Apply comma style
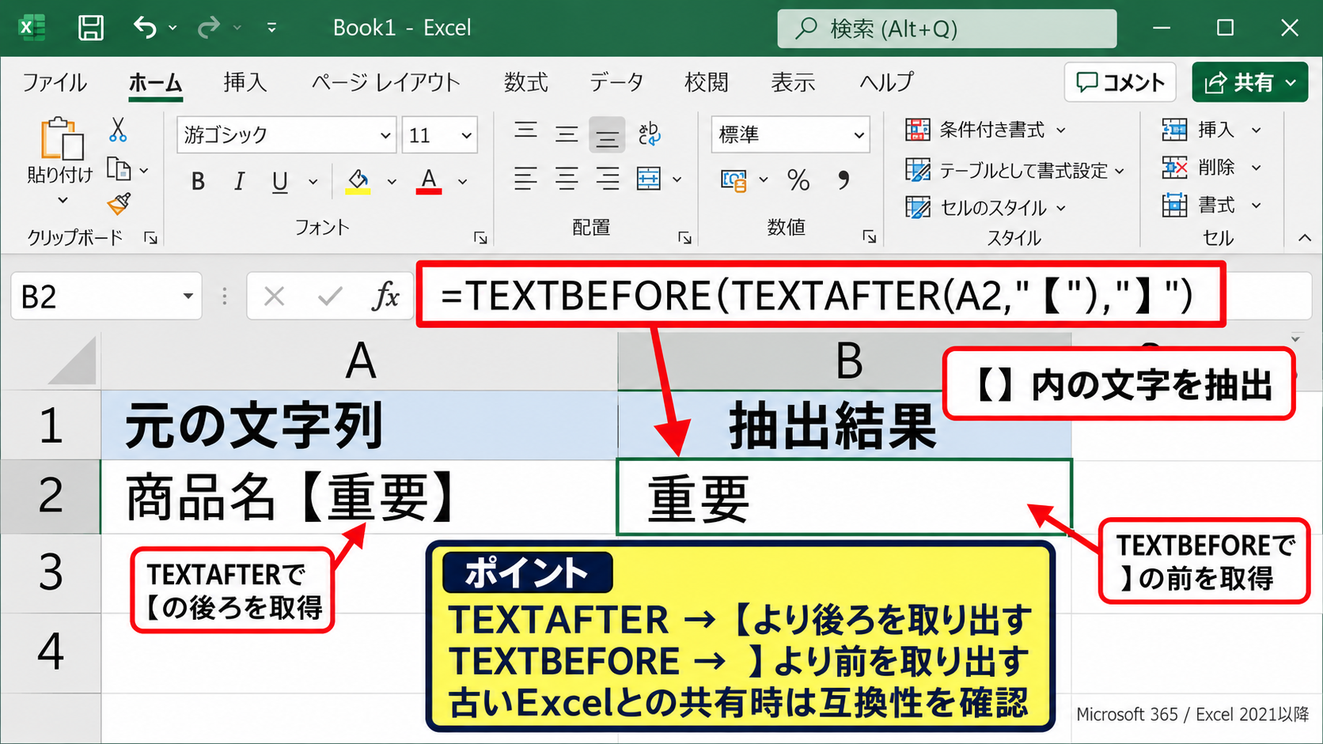The height and width of the screenshot is (744, 1323). 843,180
